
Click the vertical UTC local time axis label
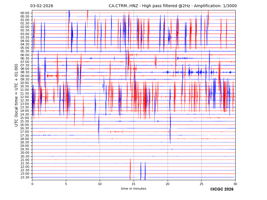coord(16,95)
